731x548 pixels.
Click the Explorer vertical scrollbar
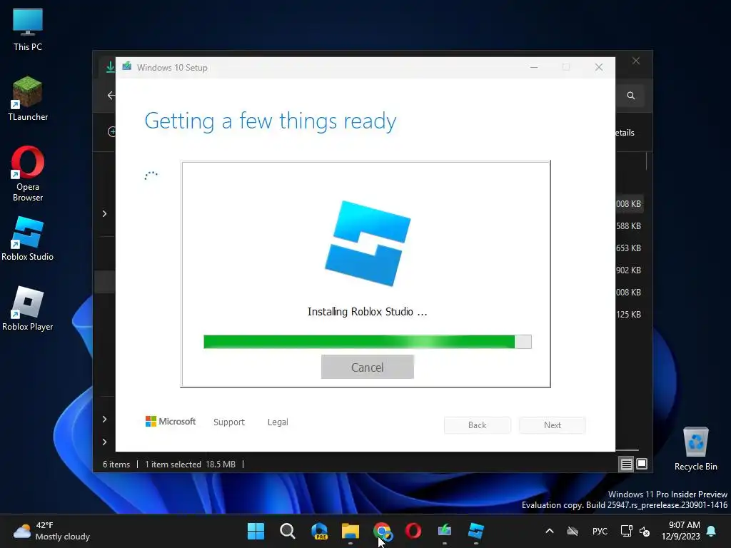(x=647, y=161)
